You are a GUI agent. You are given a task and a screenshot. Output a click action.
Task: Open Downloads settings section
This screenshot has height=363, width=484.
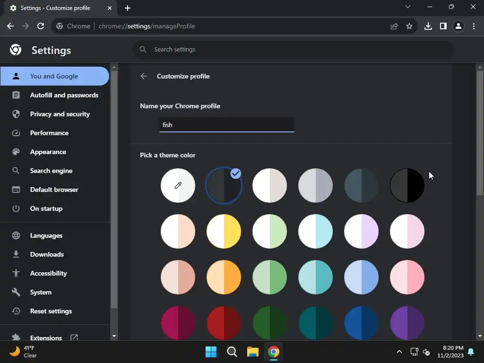[x=55, y=254]
